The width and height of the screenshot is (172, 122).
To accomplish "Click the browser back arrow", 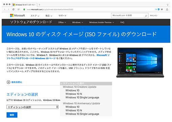I will pyautogui.click(x=5, y=9).
